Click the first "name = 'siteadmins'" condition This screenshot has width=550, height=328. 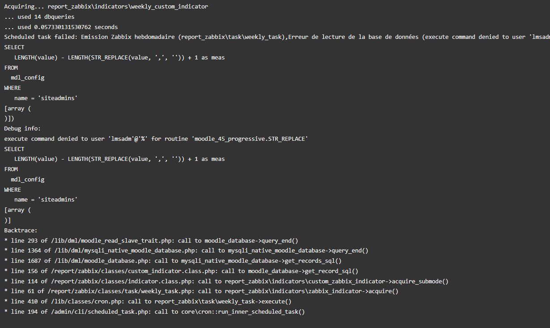46,98
